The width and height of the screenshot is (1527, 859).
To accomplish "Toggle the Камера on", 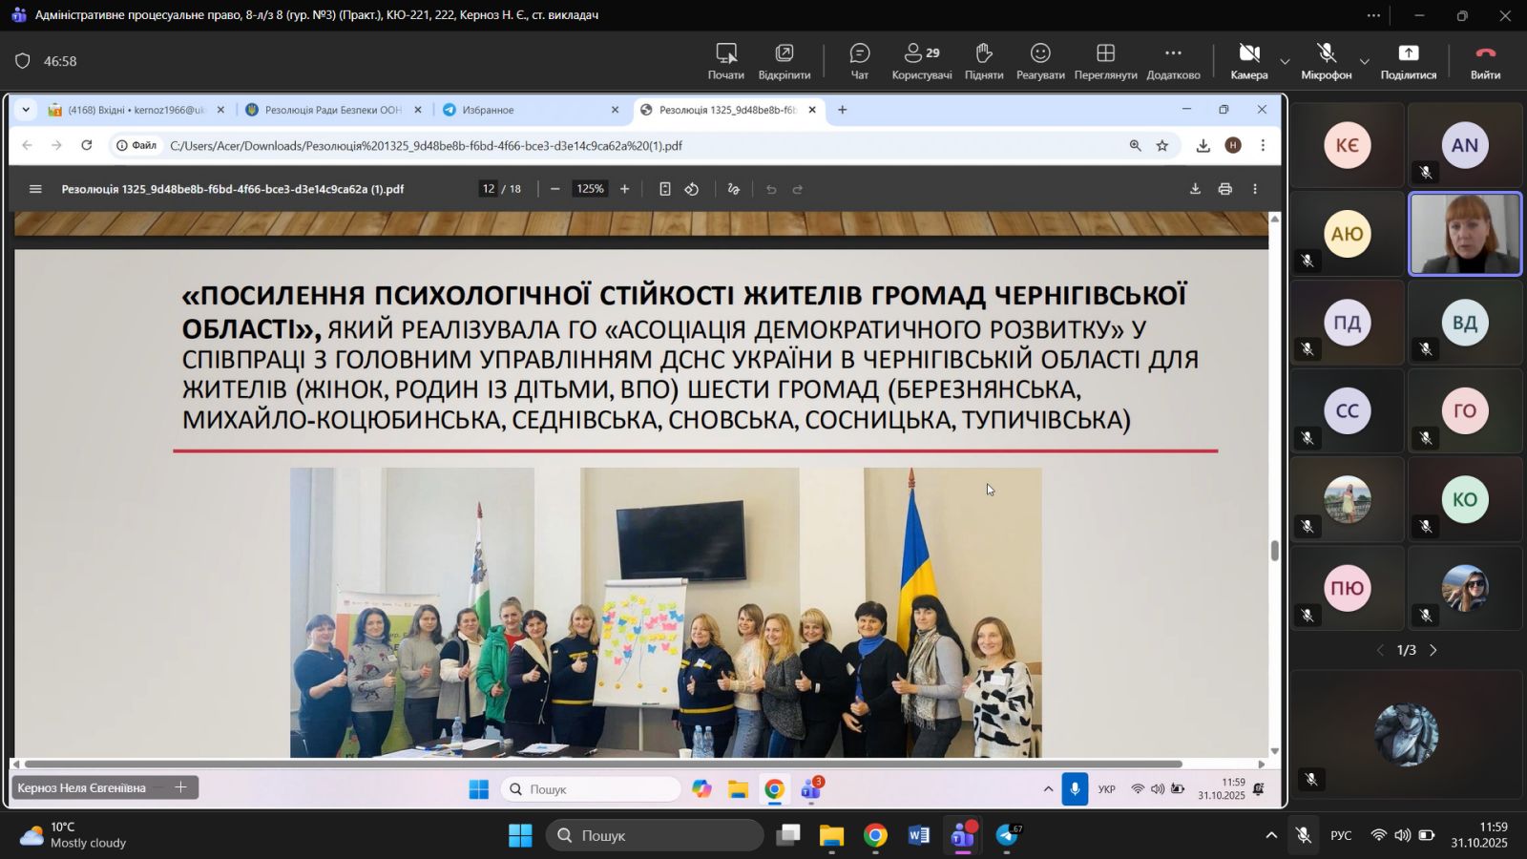I will pyautogui.click(x=1248, y=61).
